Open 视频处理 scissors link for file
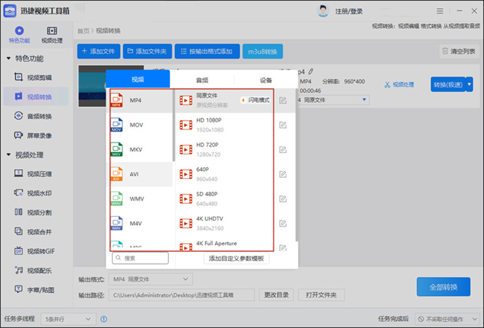The height and width of the screenshot is (328, 484). [399, 85]
